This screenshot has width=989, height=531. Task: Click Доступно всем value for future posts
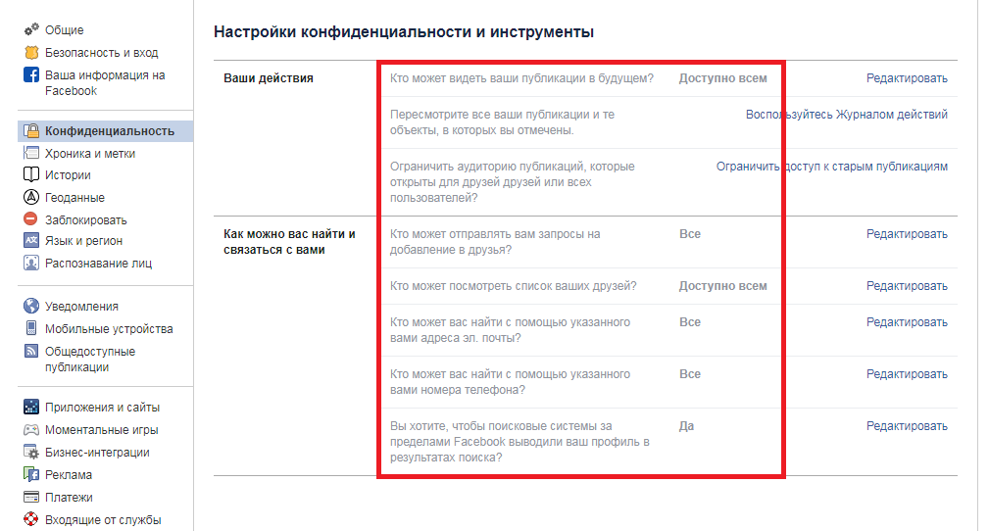[722, 78]
